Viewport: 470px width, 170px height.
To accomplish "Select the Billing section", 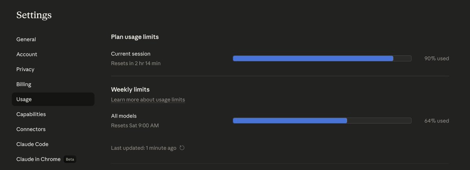I will click(x=24, y=84).
